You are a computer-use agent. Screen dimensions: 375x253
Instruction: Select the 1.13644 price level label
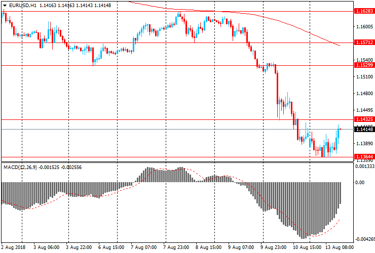coord(364,157)
